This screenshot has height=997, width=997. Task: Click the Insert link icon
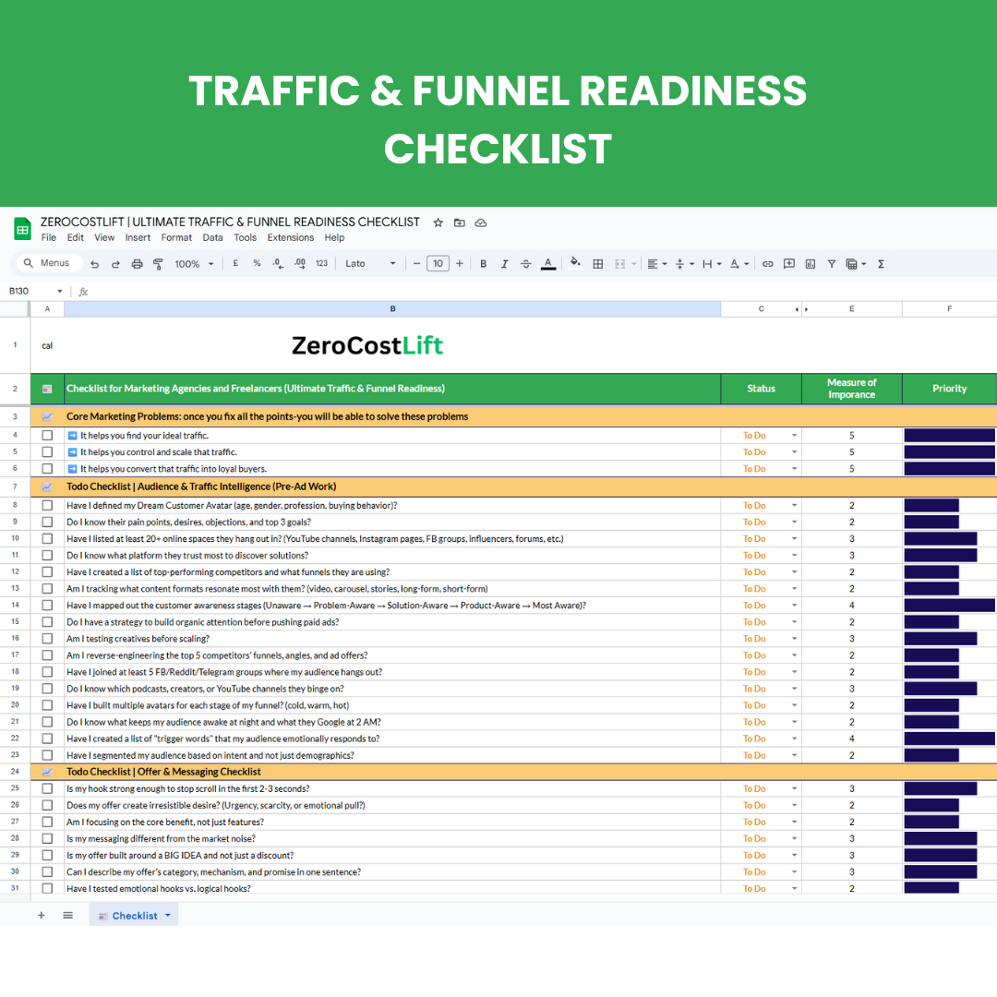(767, 264)
